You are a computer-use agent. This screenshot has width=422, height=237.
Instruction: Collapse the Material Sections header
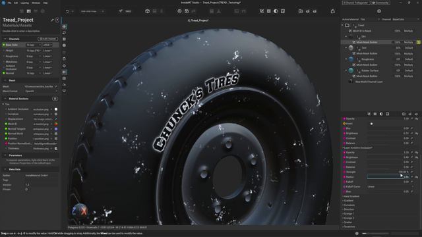coord(5,99)
